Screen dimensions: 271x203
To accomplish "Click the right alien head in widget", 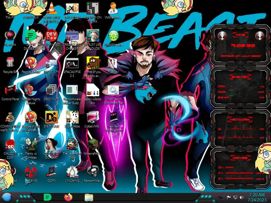I will point(260,36).
